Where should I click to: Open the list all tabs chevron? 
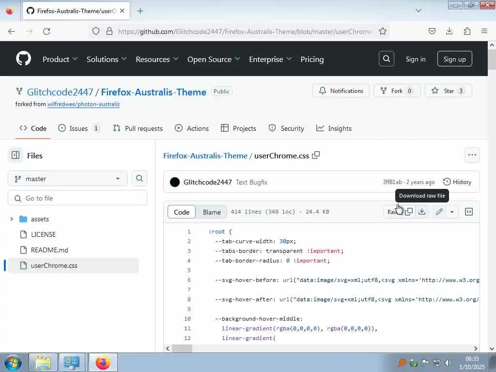pyautogui.click(x=418, y=11)
